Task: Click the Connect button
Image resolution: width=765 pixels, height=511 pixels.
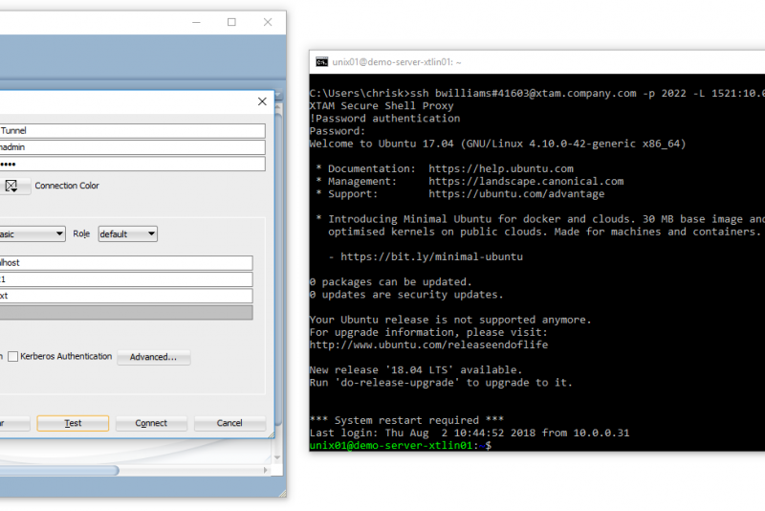Action: [x=151, y=423]
